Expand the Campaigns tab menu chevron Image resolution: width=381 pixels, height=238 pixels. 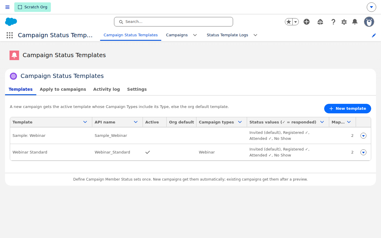(x=195, y=35)
